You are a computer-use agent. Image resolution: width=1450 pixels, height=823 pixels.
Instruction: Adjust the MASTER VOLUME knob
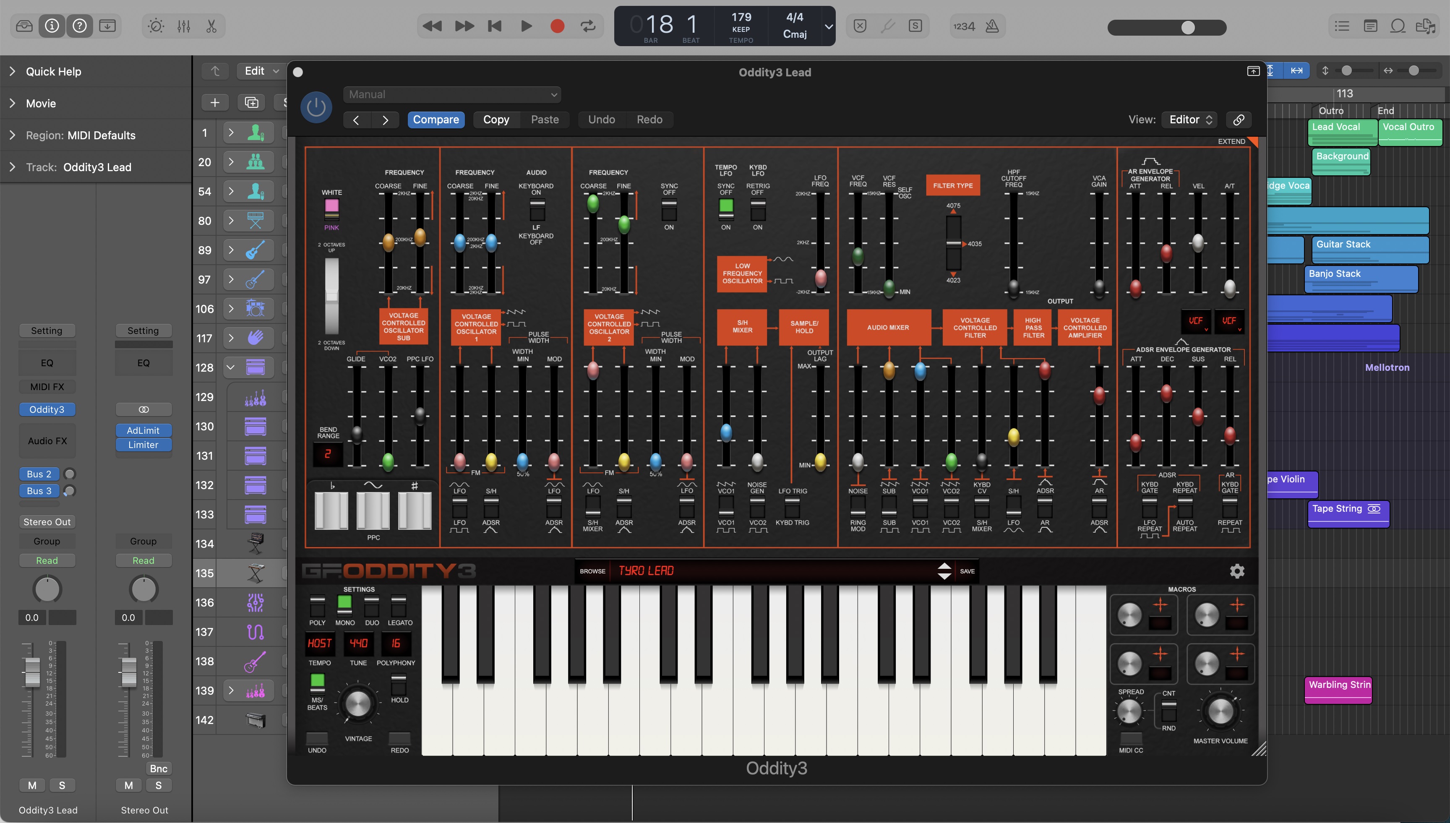pos(1220,711)
